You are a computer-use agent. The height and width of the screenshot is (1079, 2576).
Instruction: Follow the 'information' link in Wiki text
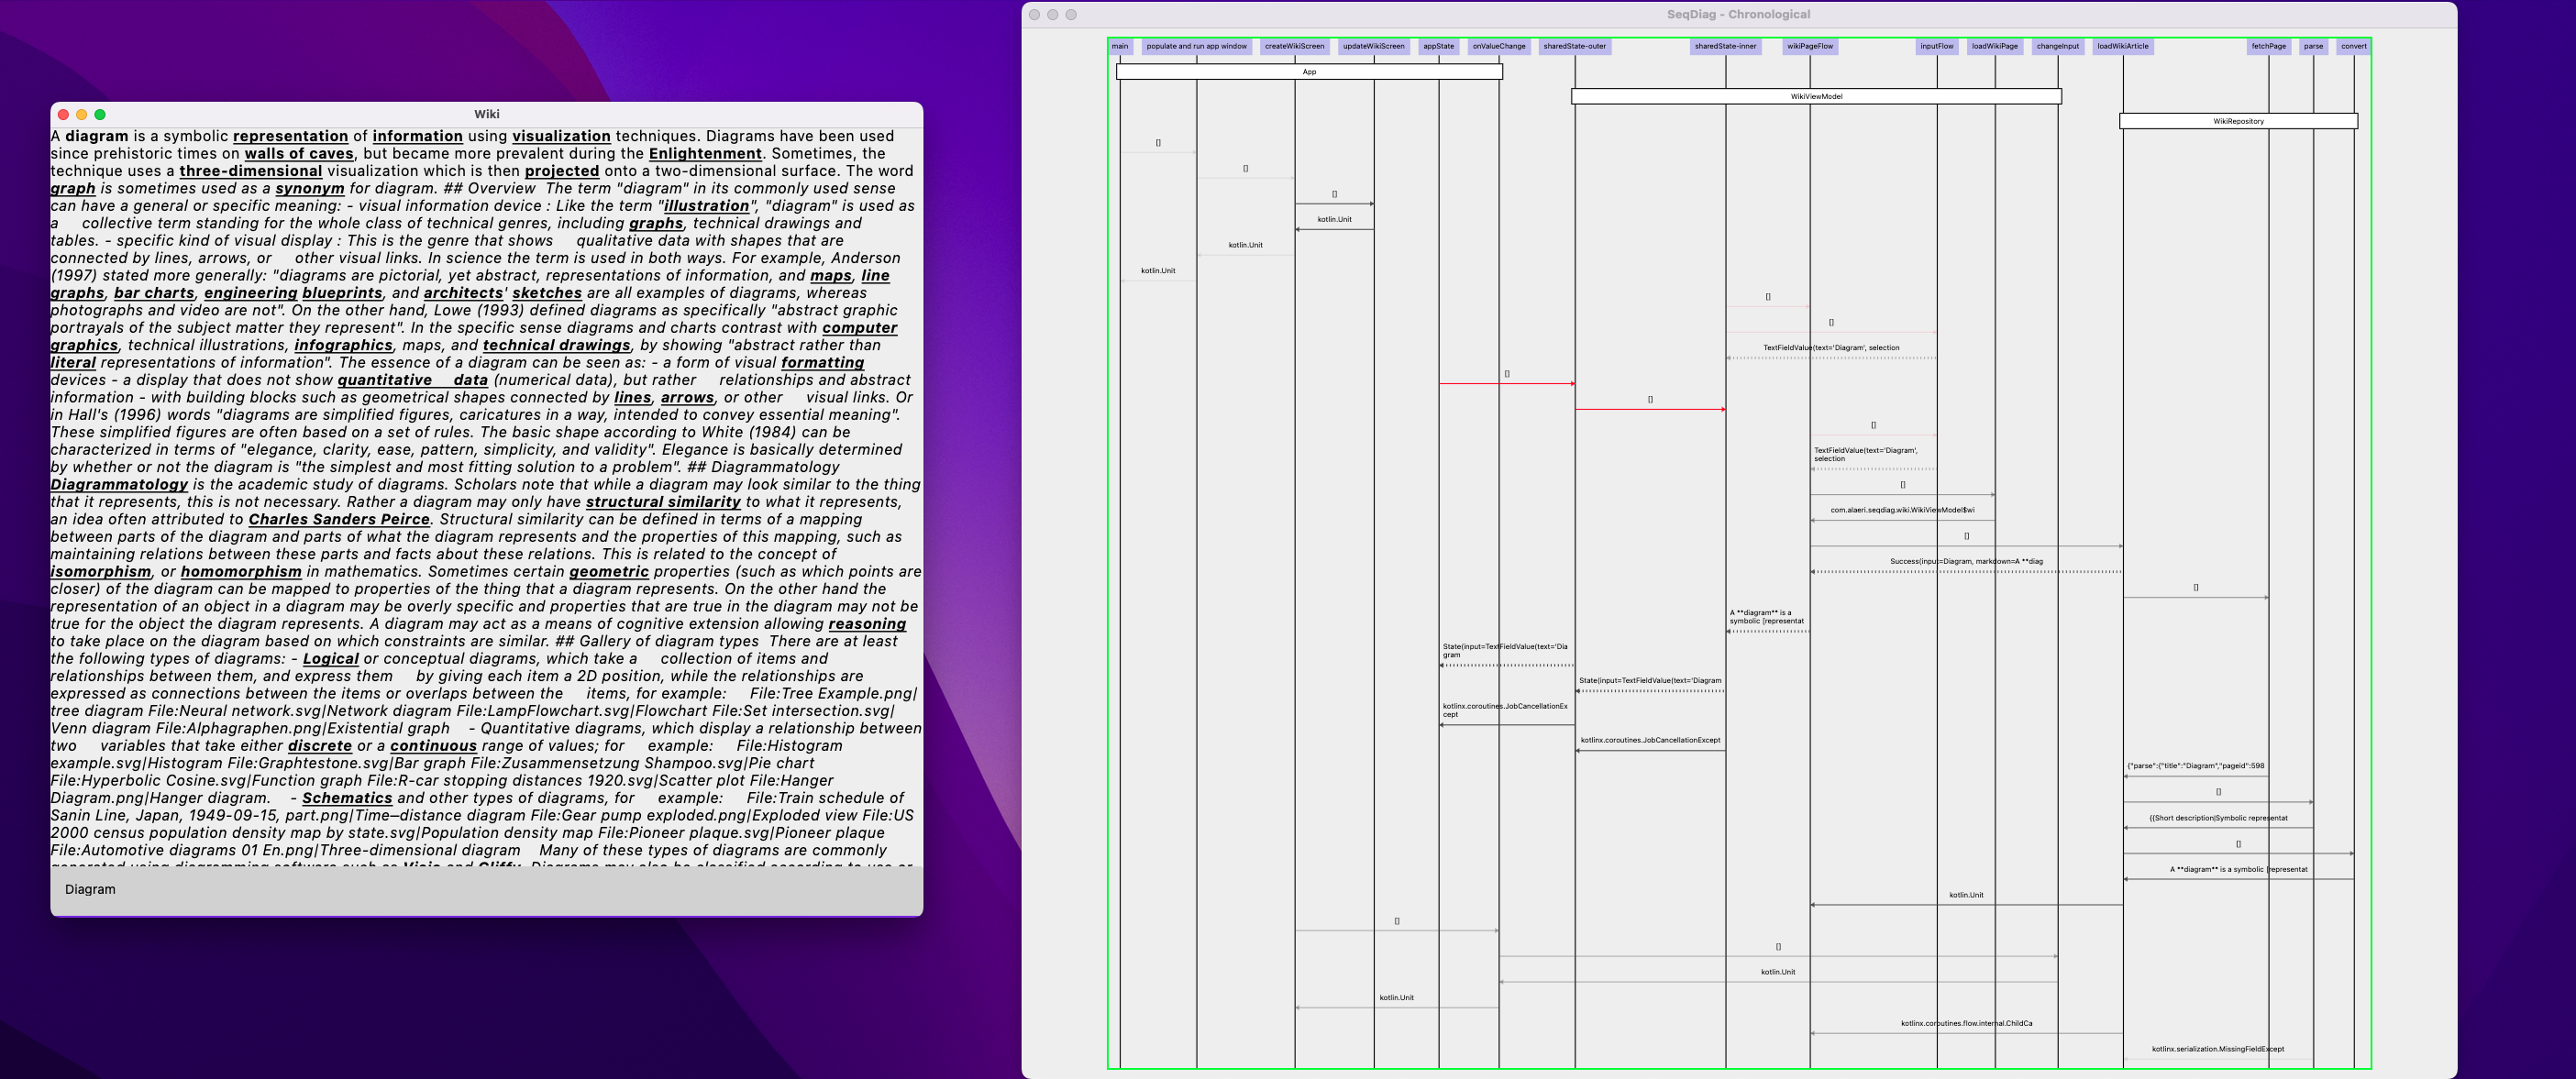coord(417,136)
